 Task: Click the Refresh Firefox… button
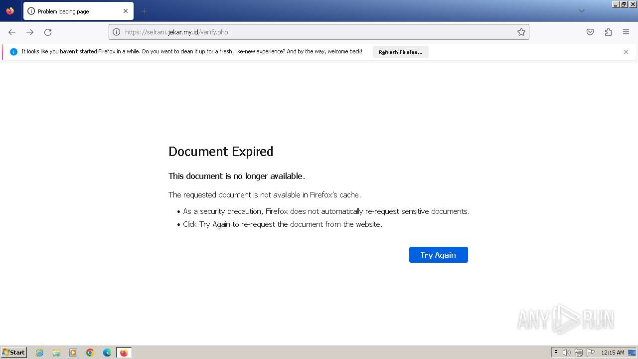click(x=400, y=52)
